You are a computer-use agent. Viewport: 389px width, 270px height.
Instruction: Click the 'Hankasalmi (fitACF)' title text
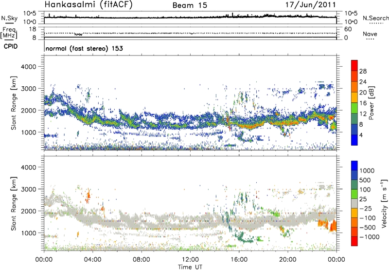point(88,4)
